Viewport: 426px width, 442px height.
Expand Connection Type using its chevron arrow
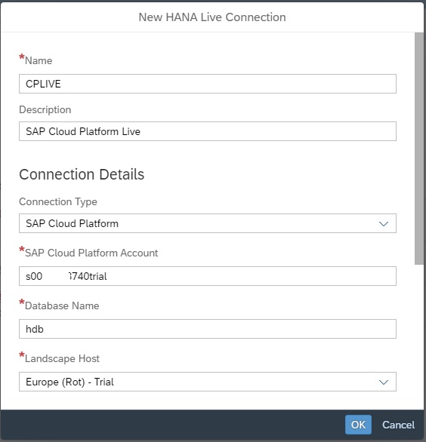click(384, 224)
